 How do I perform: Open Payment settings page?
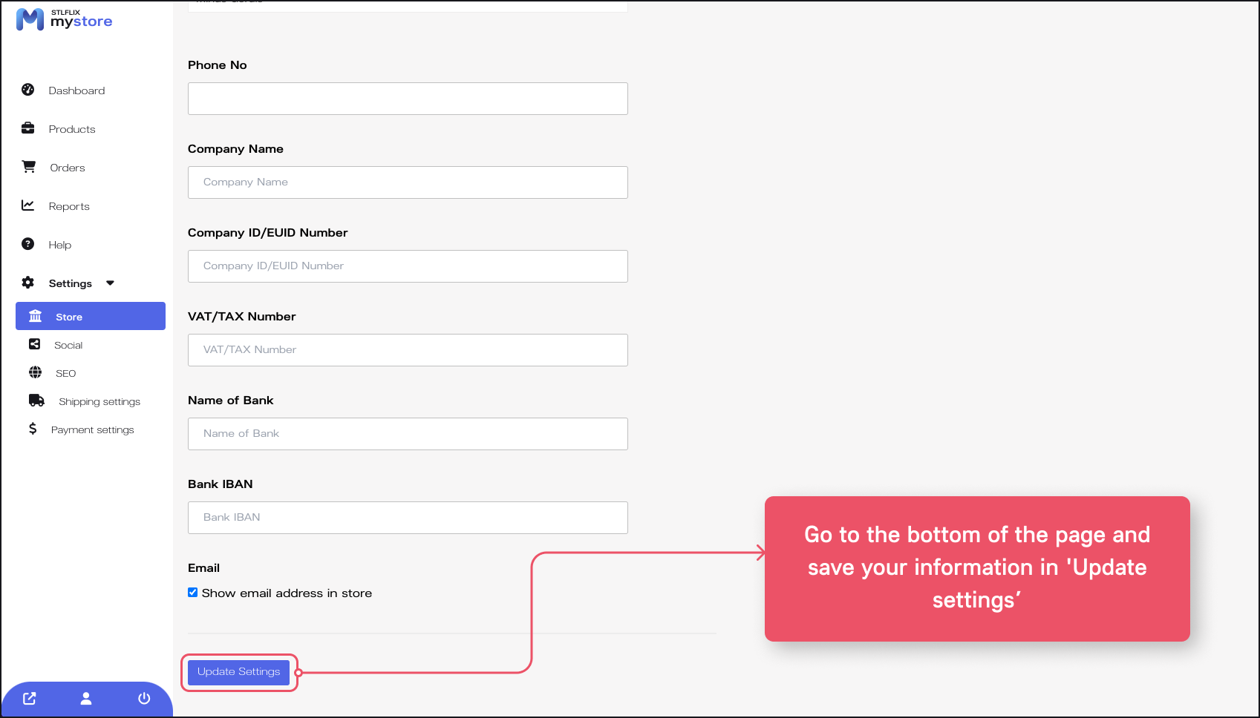coord(92,429)
